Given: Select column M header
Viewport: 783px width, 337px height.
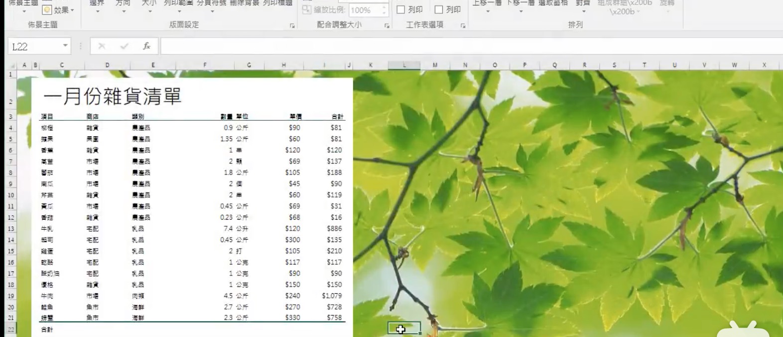Looking at the screenshot, I should coord(435,65).
